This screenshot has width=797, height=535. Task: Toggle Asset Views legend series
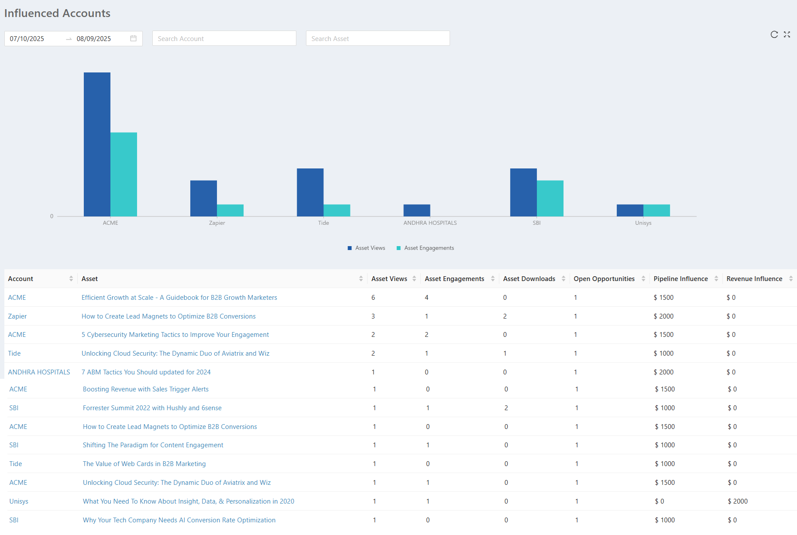pos(366,248)
